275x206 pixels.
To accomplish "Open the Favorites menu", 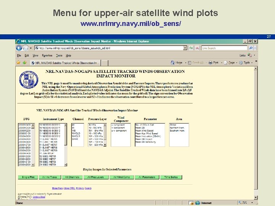I will click(x=47, y=56).
